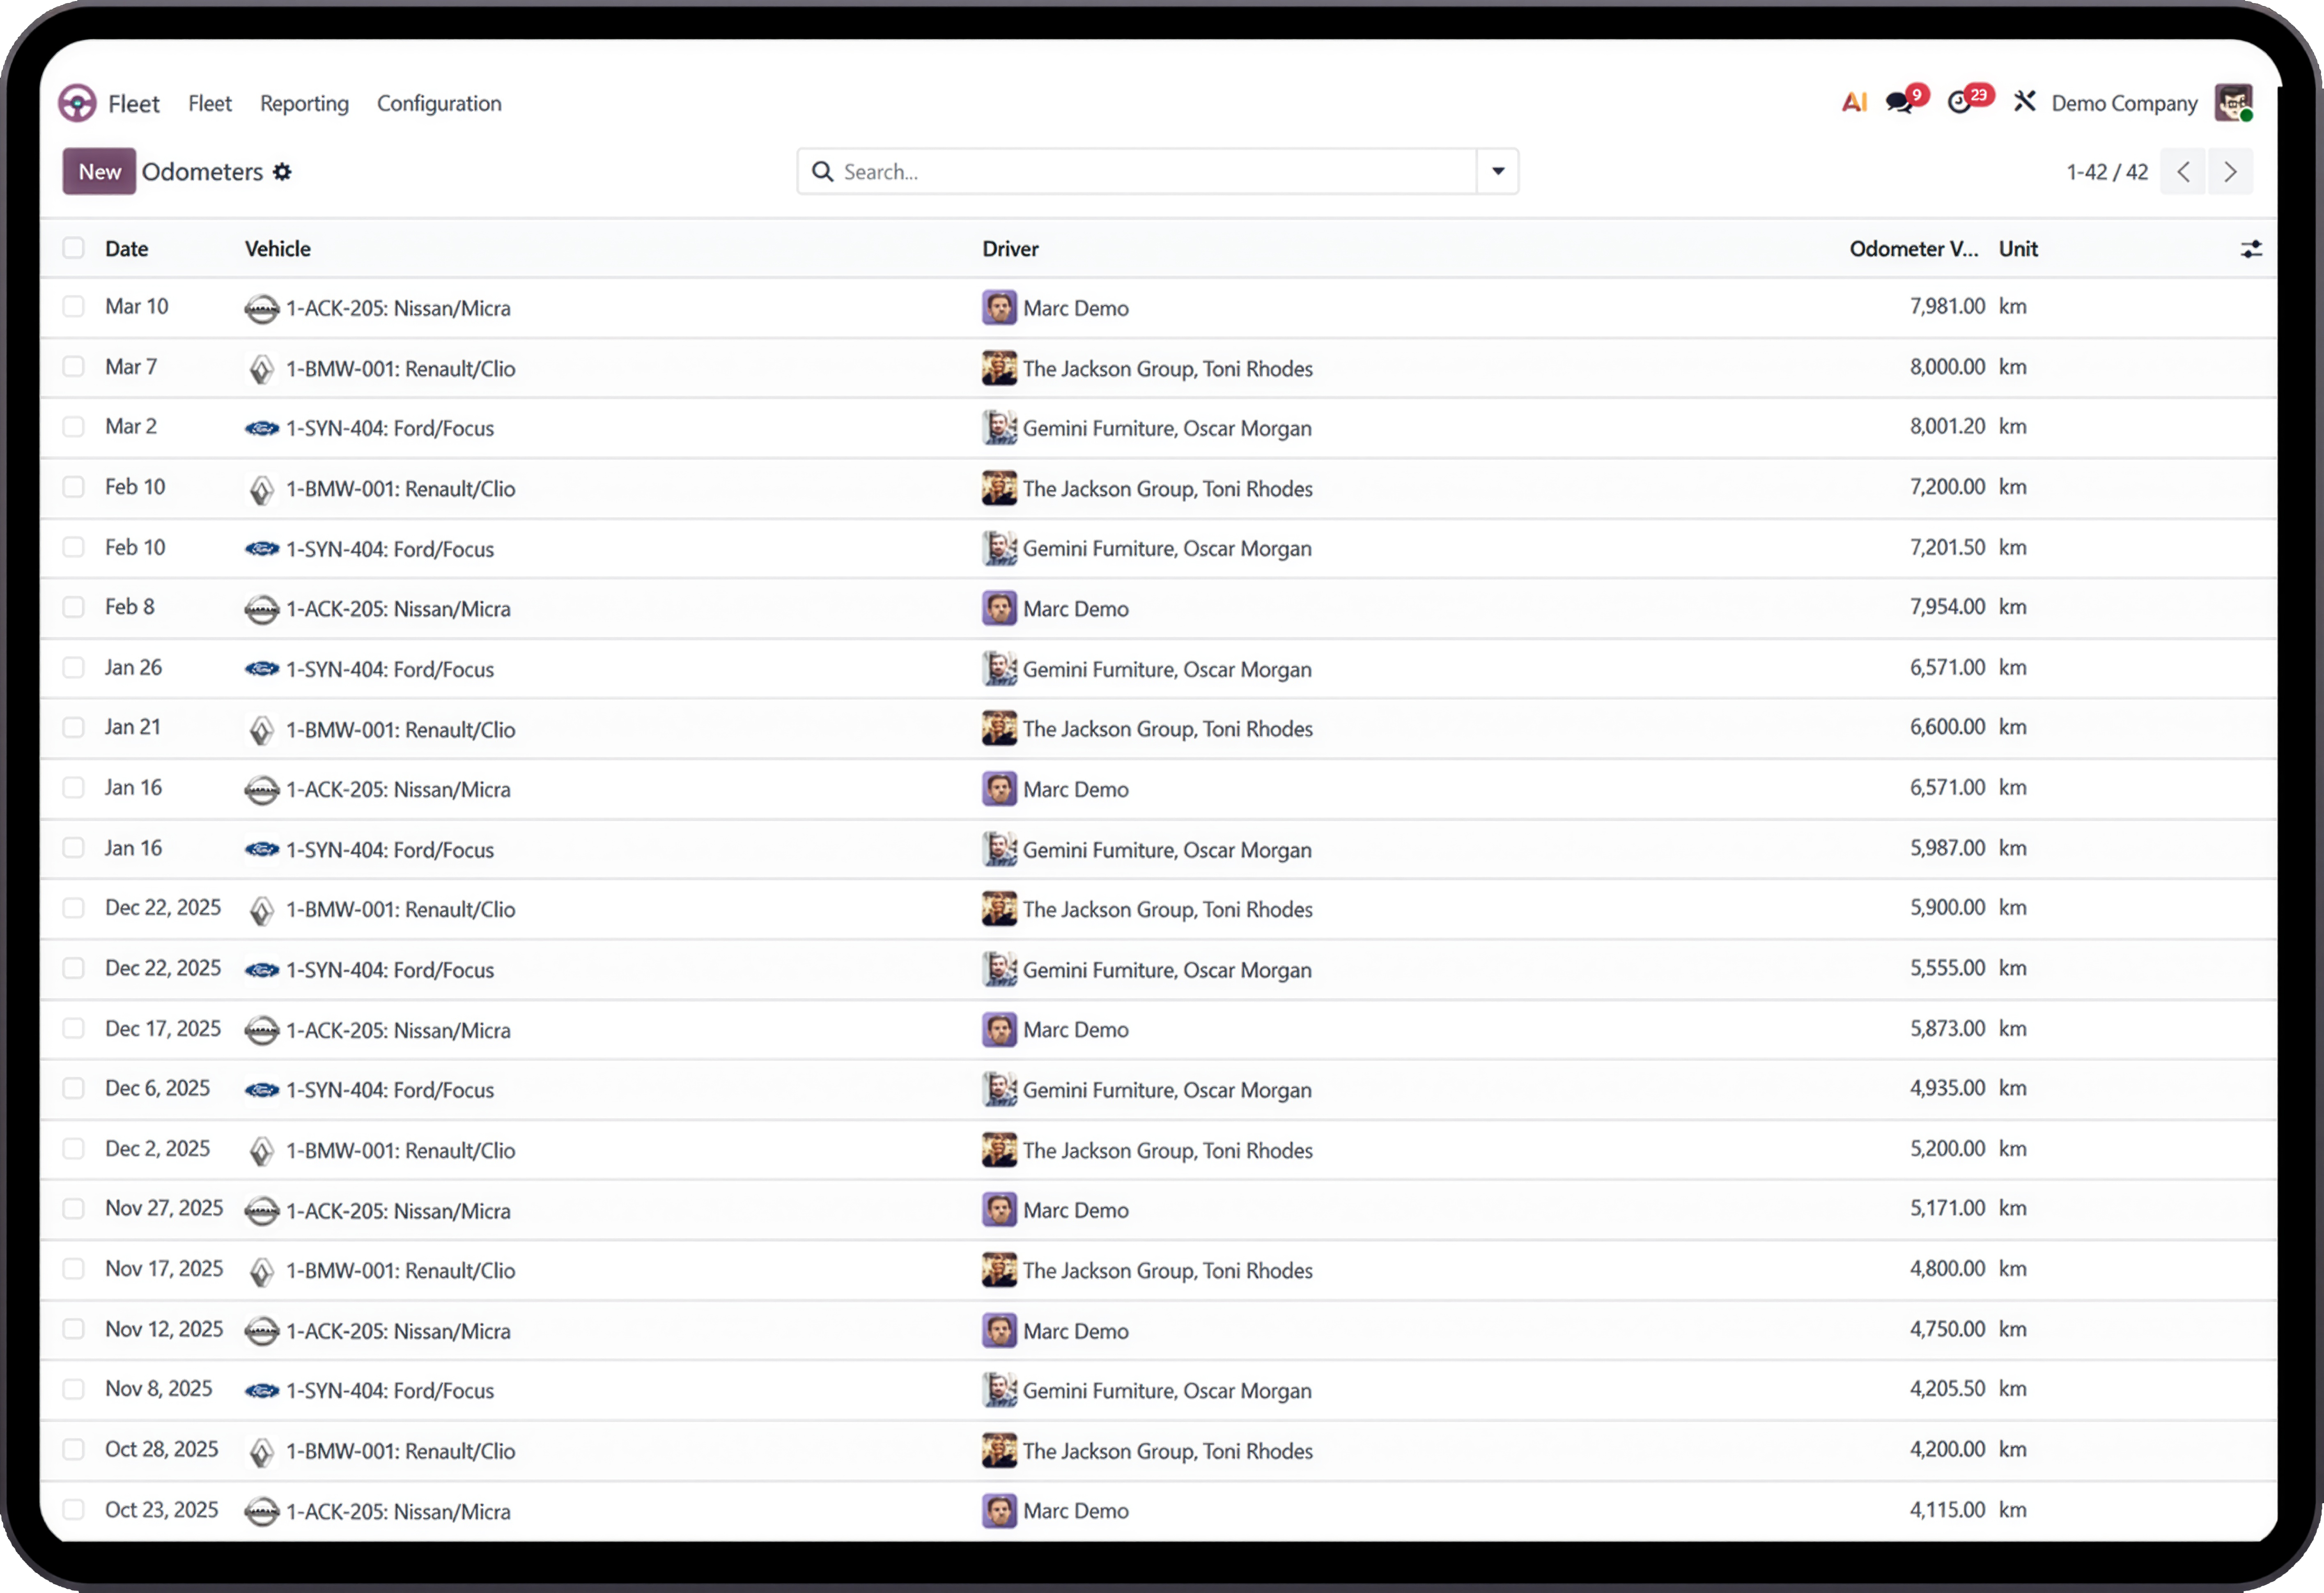Click the search magnifier icon
2324x1593 pixels.
coord(822,172)
